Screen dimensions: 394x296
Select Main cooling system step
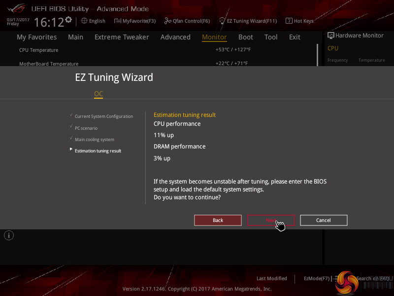pyautogui.click(x=95, y=140)
